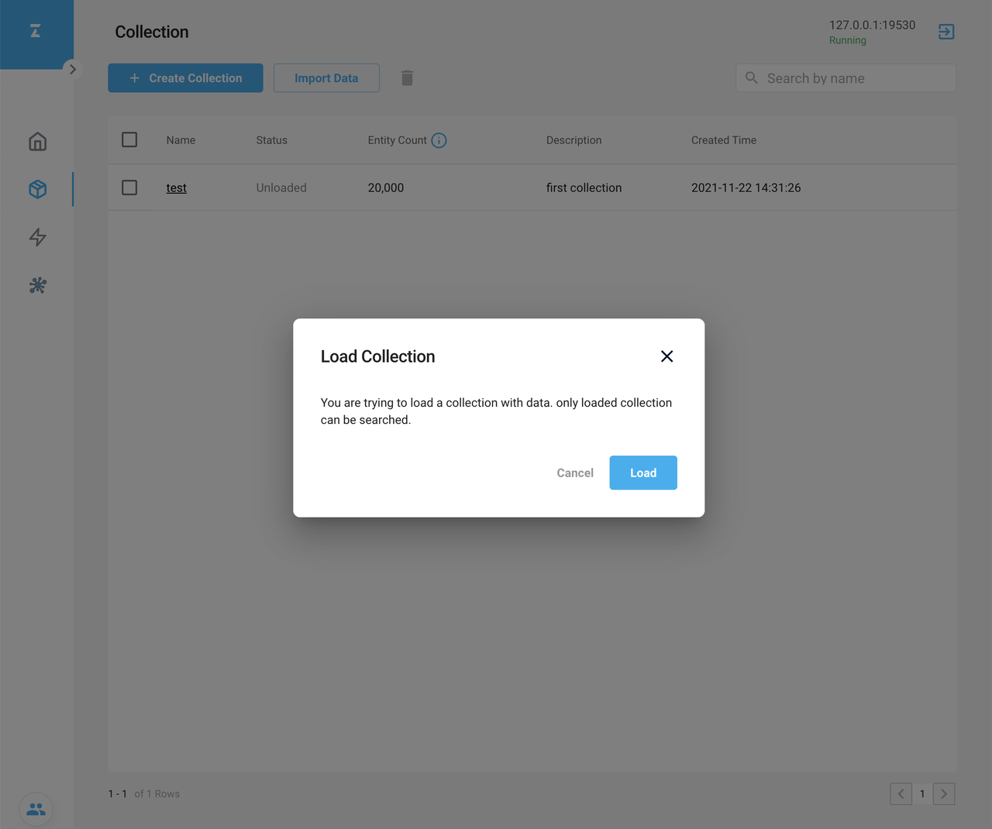Click the logout icon near server address
Viewport: 992px width, 829px height.
pyautogui.click(x=946, y=32)
